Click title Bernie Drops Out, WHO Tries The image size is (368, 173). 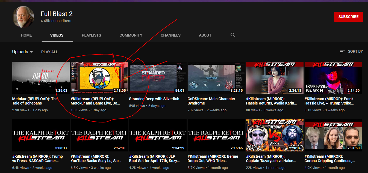click(213, 159)
